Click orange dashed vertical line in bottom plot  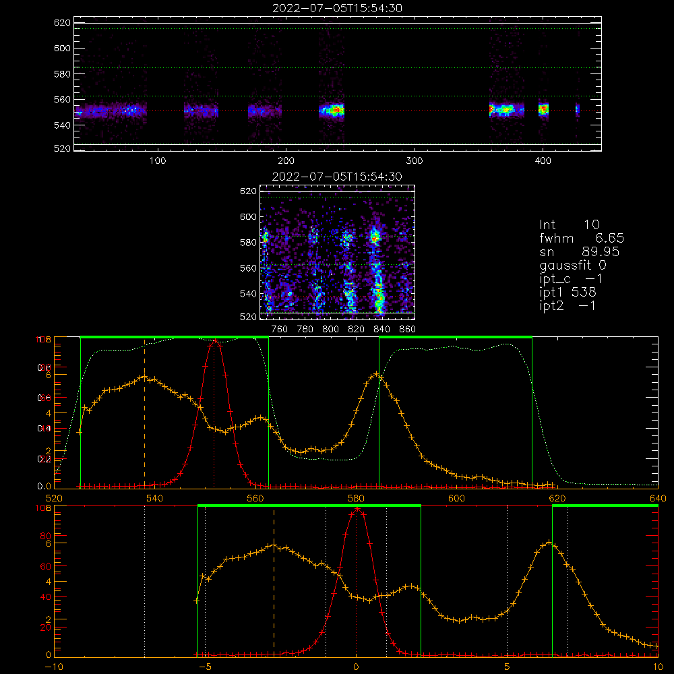[x=274, y=582]
